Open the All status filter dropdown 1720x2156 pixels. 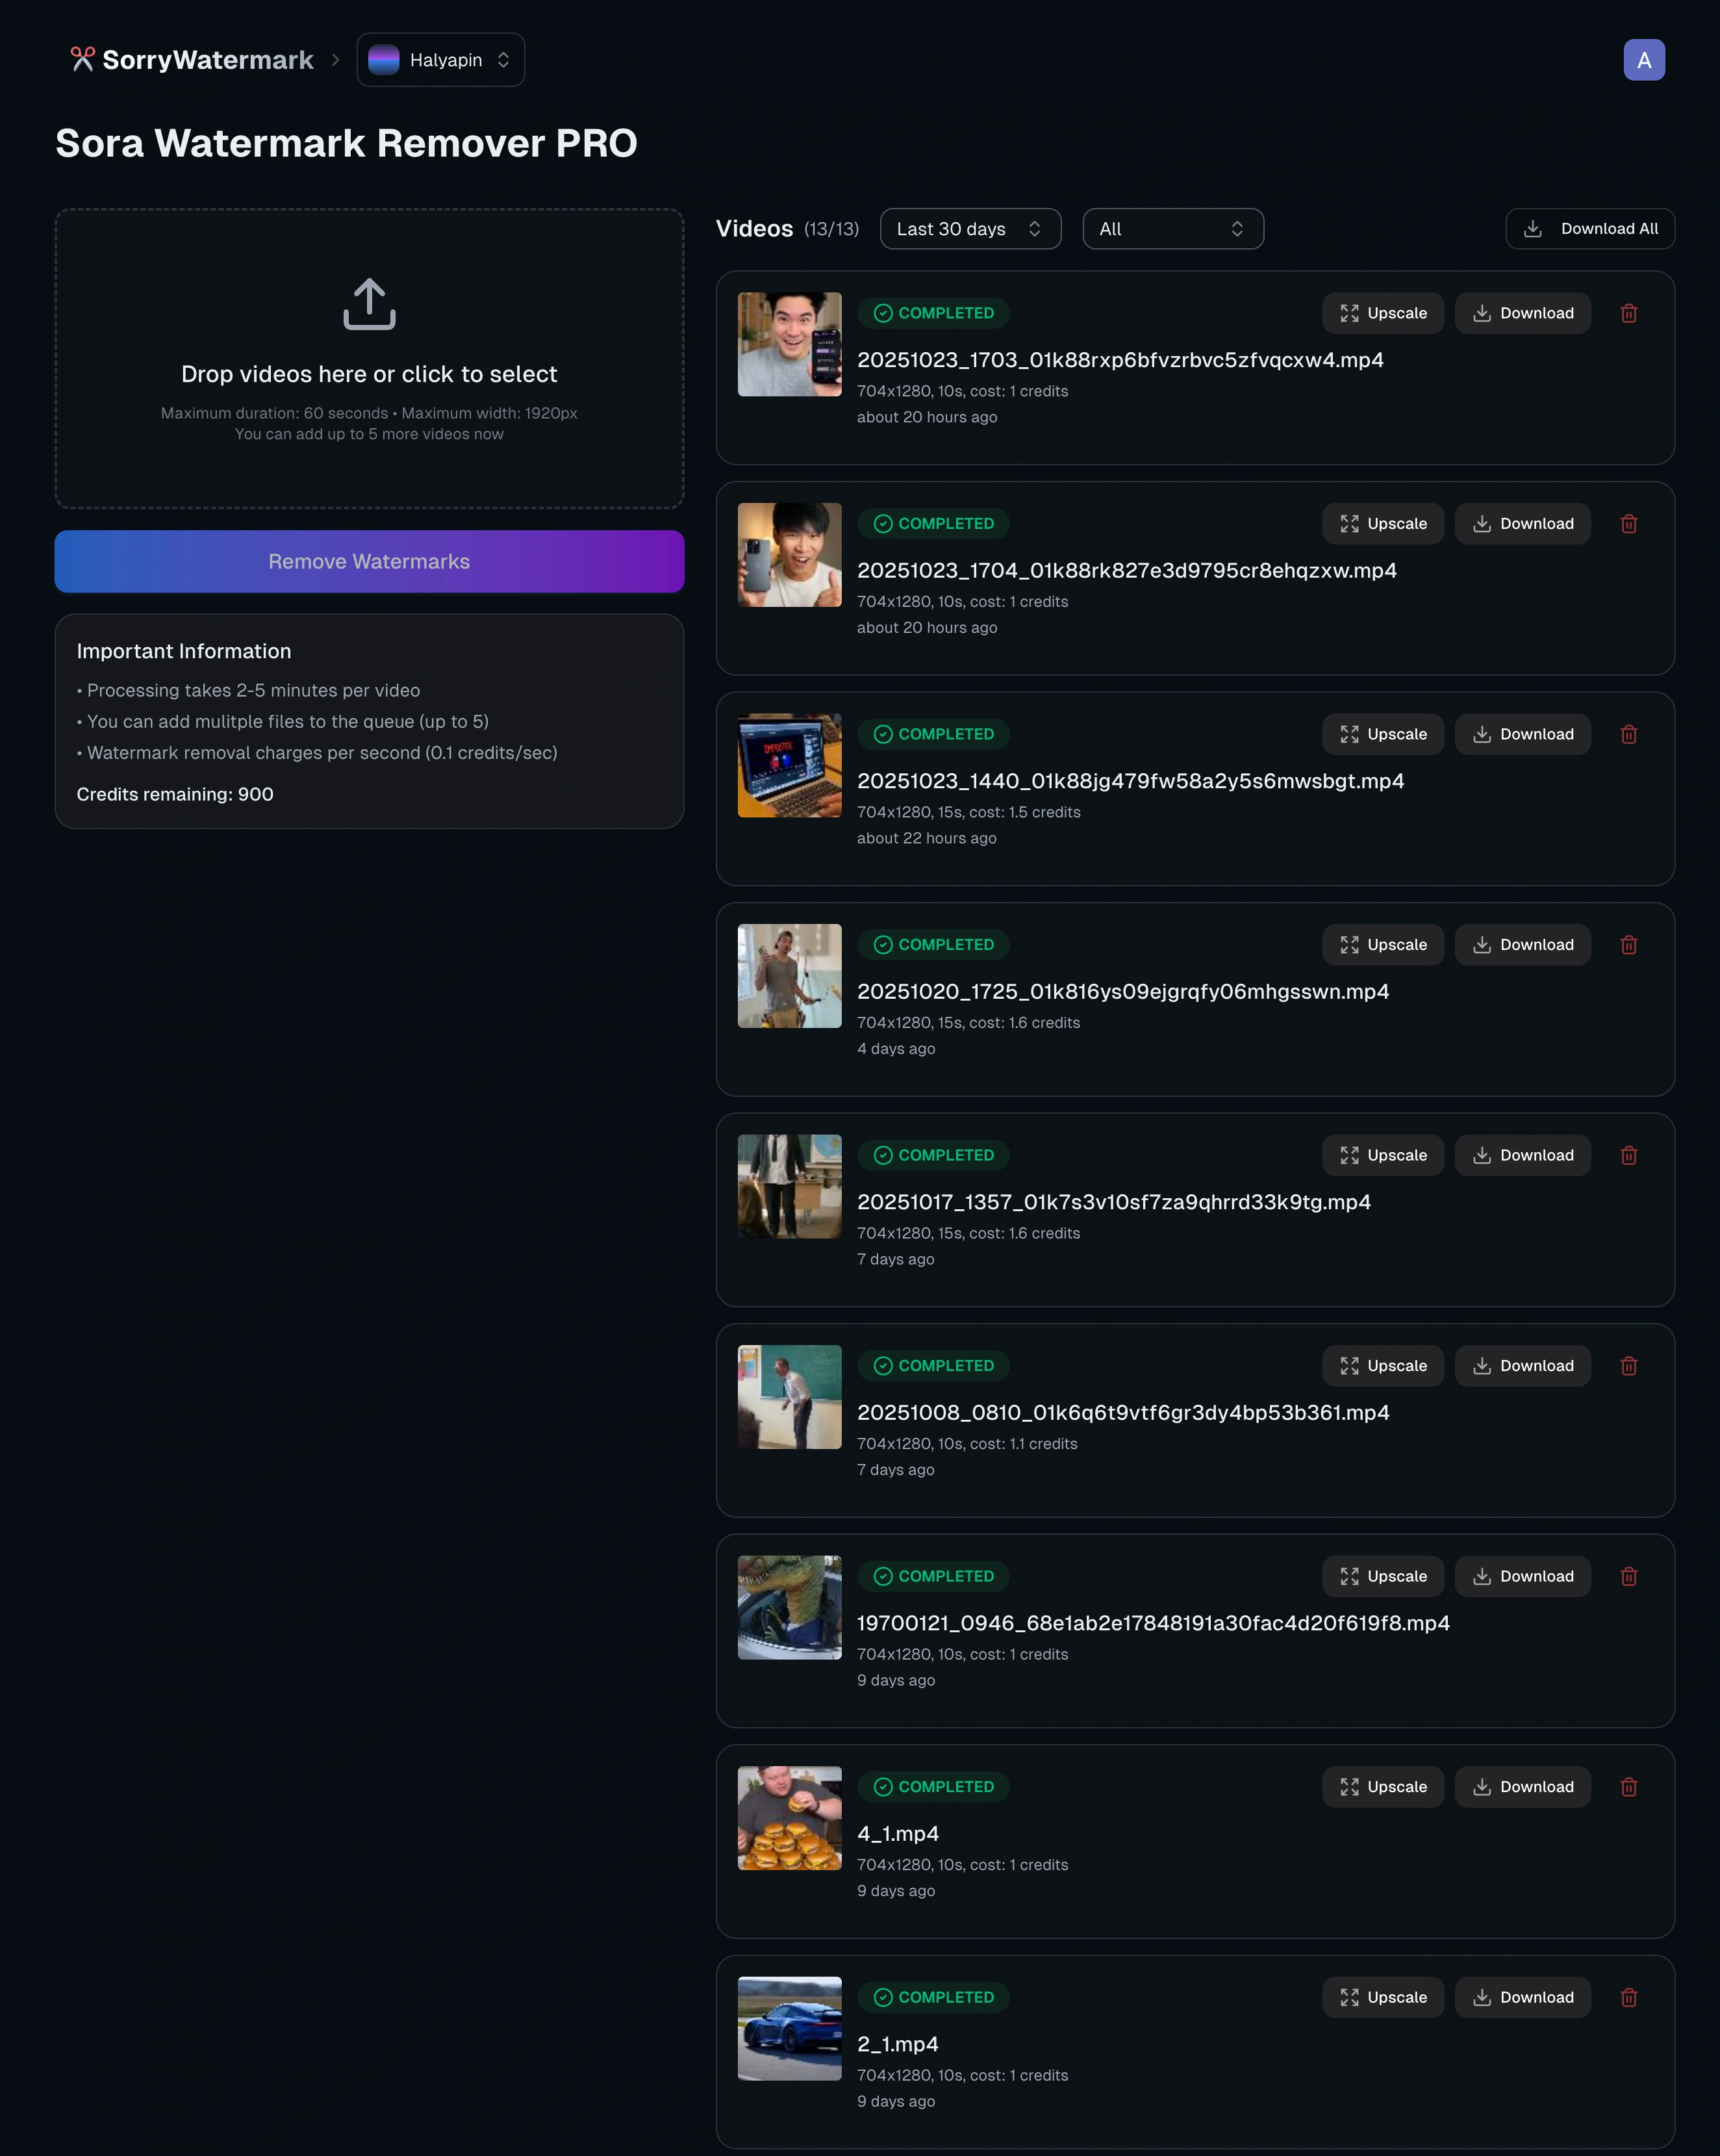pos(1171,228)
